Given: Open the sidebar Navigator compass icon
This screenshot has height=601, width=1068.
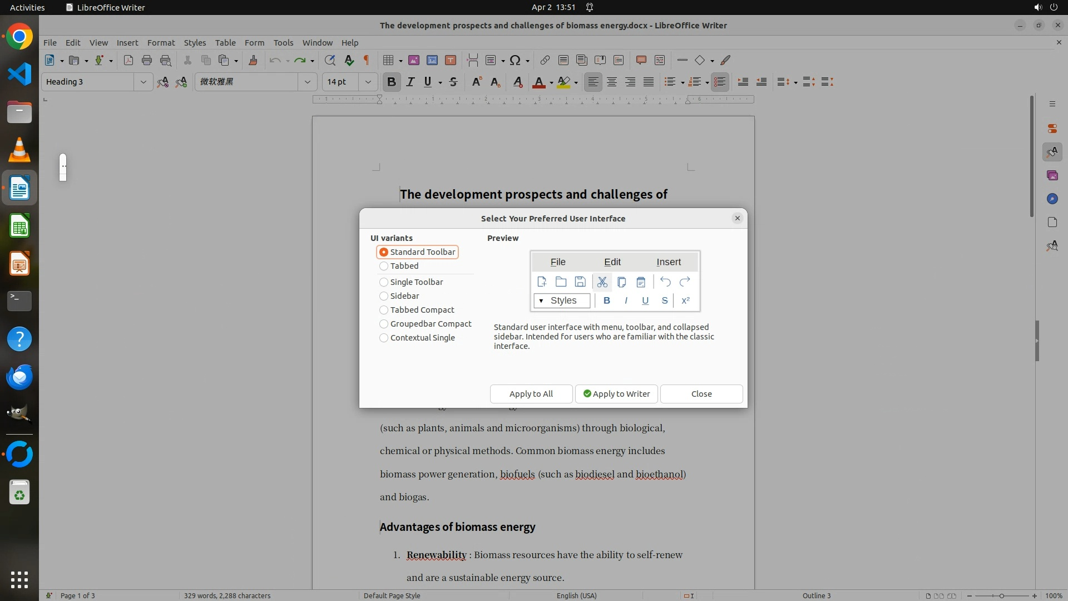Looking at the screenshot, I should coord(1052,199).
